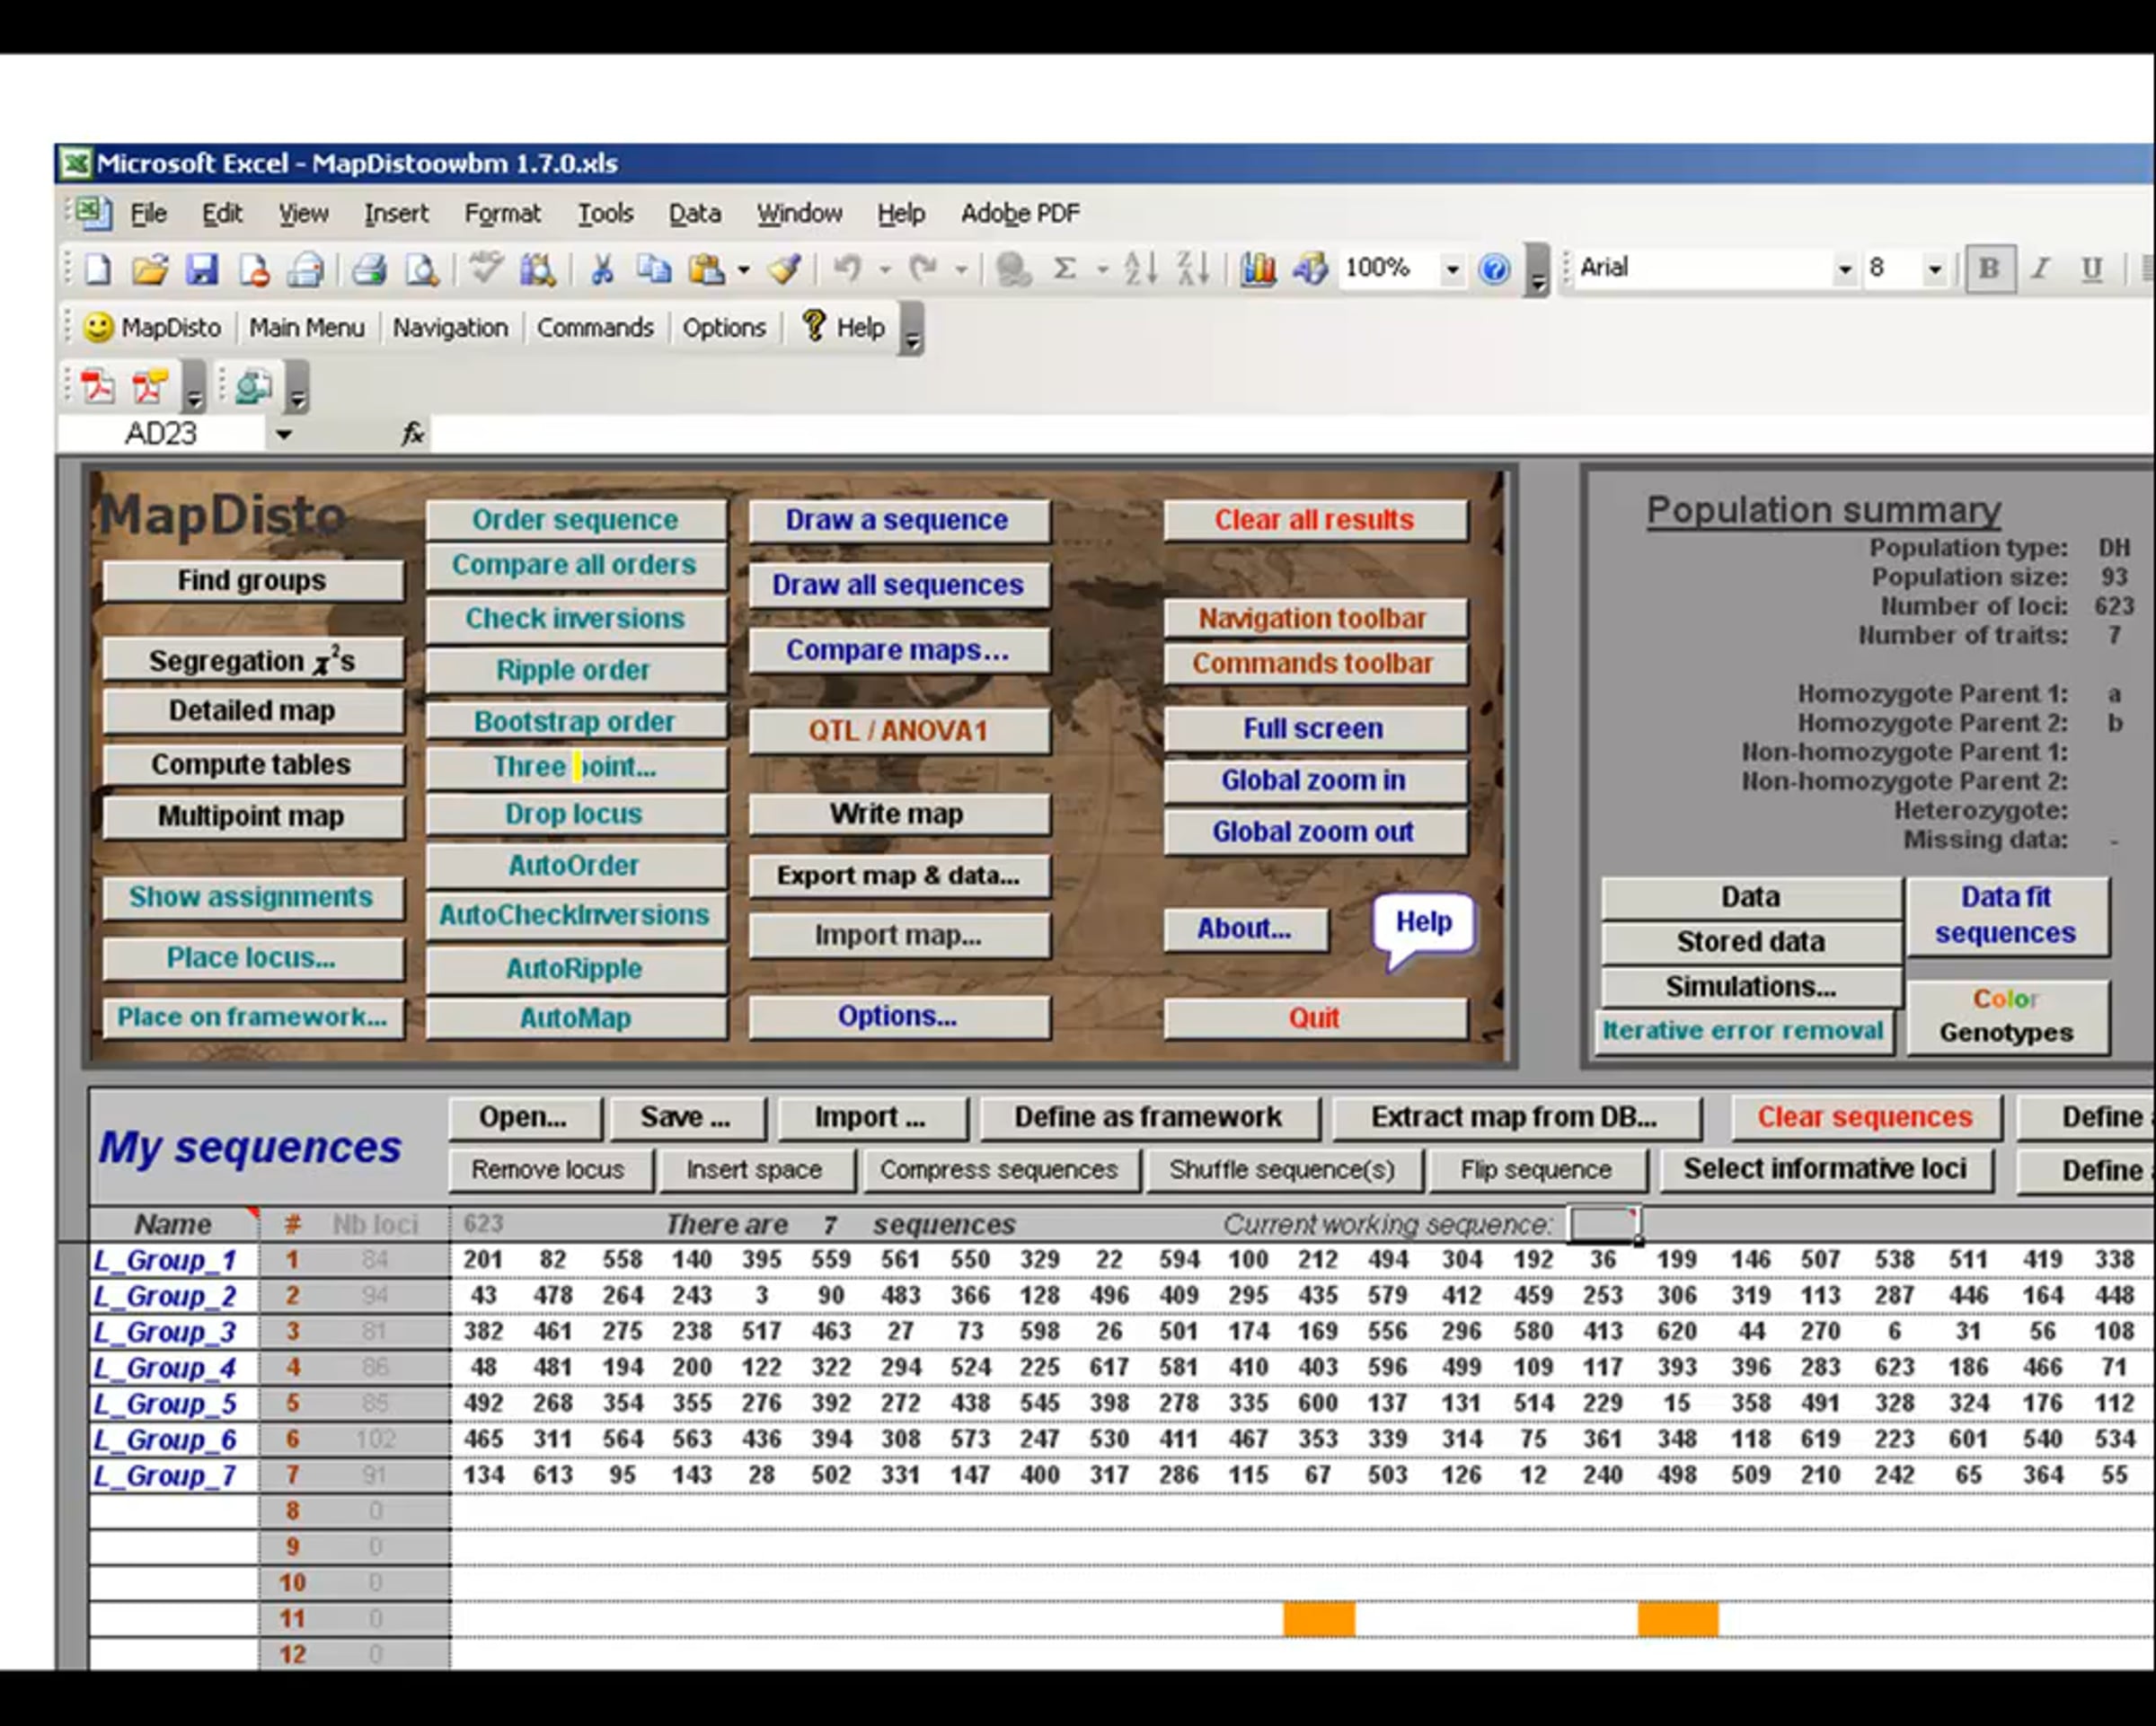Click the Draw all sequences button
Screen dimensions: 2156x1726
(898, 585)
